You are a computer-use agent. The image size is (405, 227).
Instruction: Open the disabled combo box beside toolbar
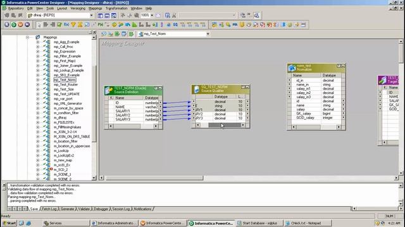pos(234,15)
